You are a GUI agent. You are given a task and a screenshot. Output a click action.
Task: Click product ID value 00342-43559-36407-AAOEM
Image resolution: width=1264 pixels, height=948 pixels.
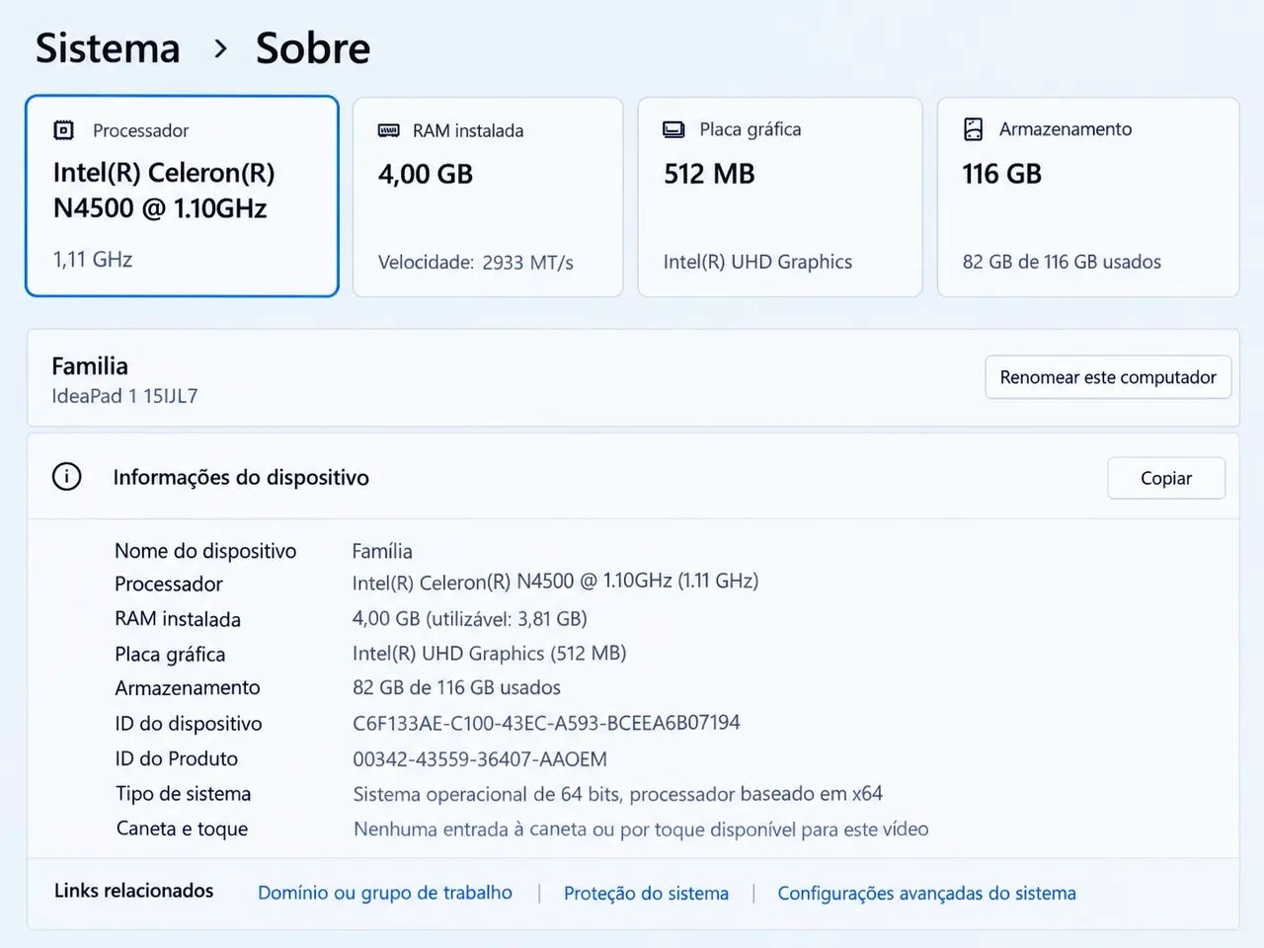click(x=480, y=759)
